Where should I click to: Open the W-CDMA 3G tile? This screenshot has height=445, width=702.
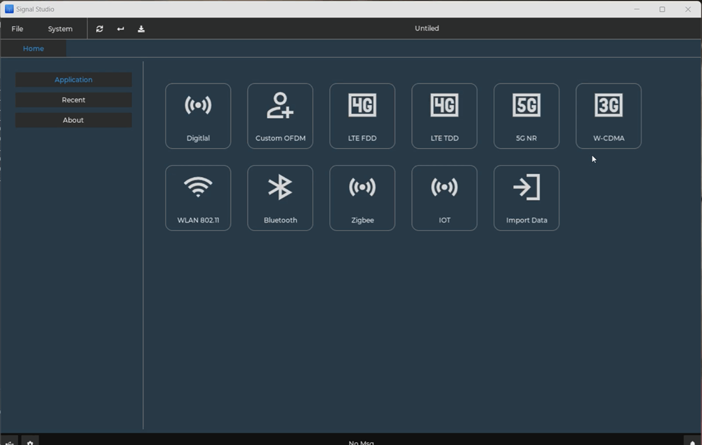[609, 116]
